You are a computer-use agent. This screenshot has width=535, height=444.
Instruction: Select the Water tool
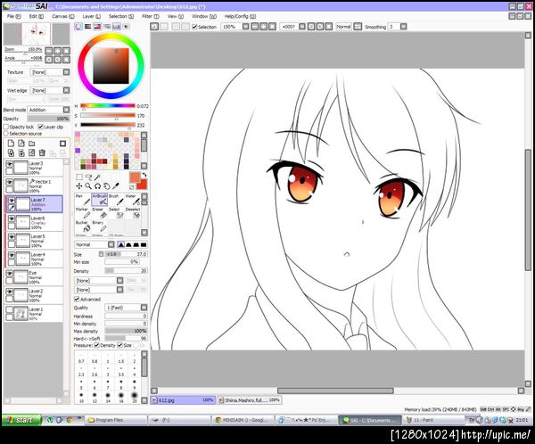coord(133,200)
